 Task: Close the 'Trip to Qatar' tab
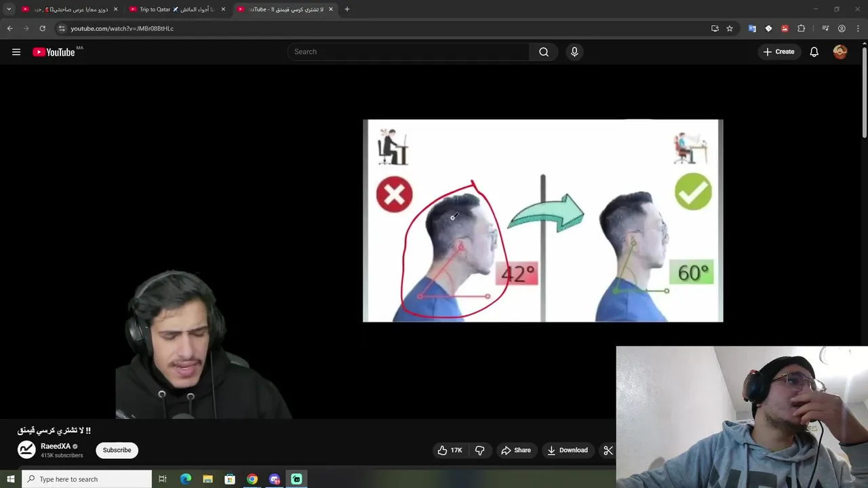[x=223, y=9]
